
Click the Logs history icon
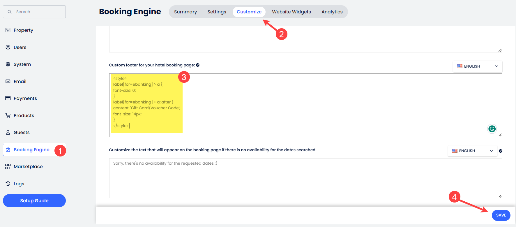[x=8, y=184]
